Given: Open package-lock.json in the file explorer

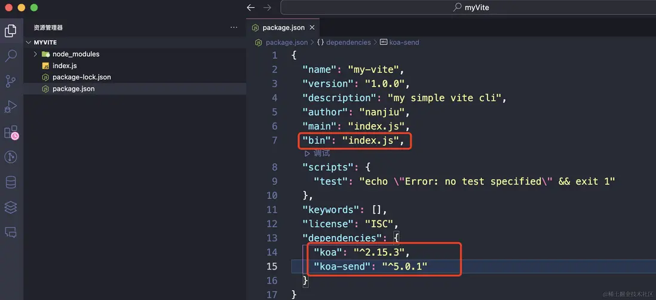Looking at the screenshot, I should (82, 77).
